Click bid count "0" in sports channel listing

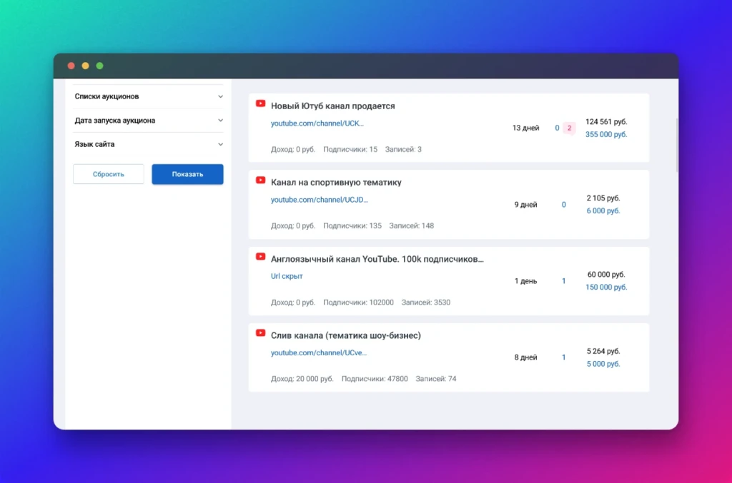pyautogui.click(x=563, y=205)
